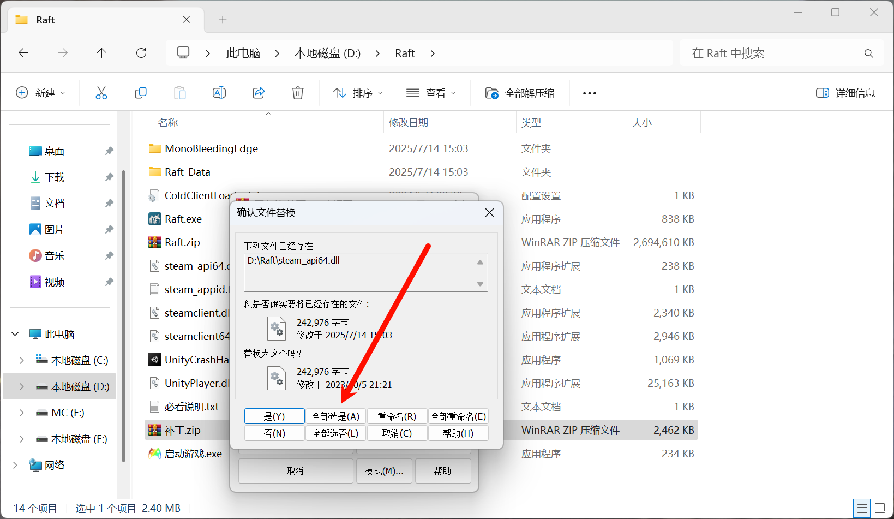Open the 查看 view dropdown
This screenshot has width=894, height=519.
coord(431,93)
